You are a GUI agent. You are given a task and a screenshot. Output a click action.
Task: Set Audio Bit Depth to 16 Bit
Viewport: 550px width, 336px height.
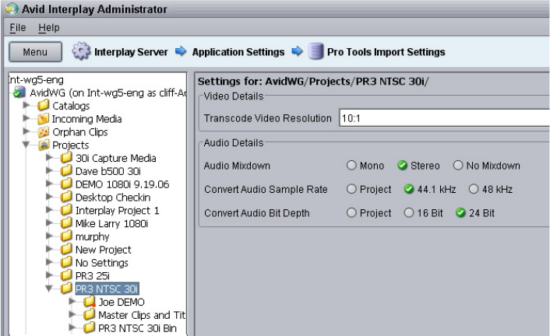click(x=409, y=212)
